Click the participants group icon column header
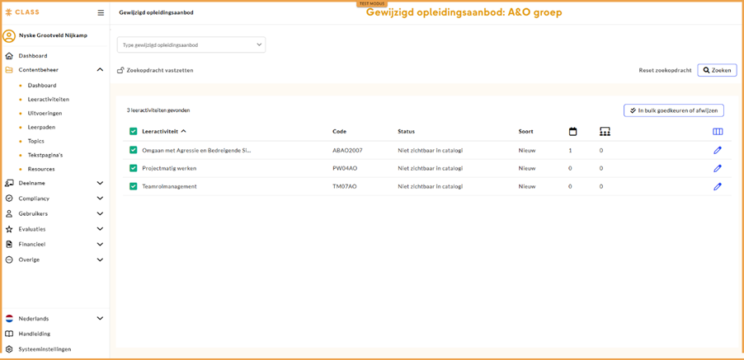Viewport: 744px width, 360px height. point(605,132)
